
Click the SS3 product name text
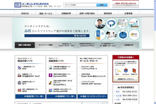24,69
